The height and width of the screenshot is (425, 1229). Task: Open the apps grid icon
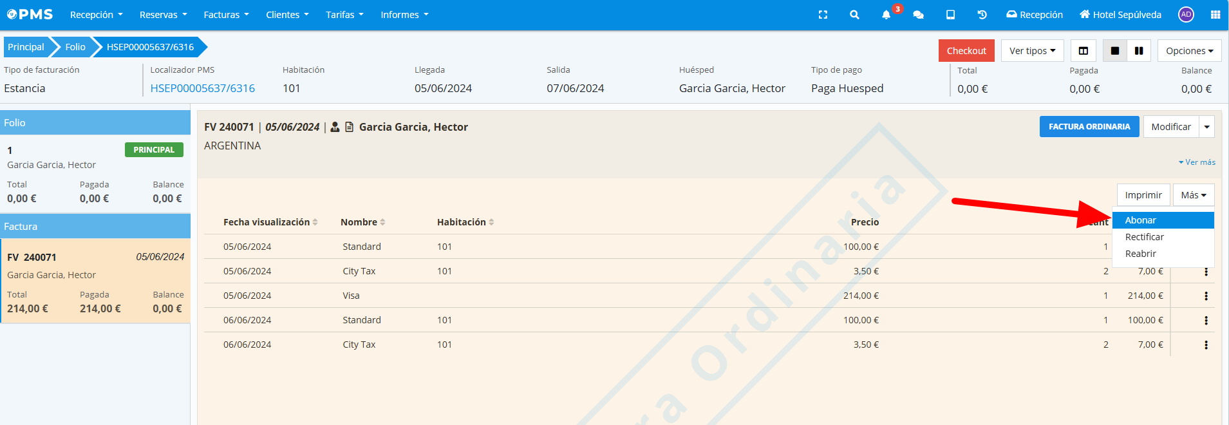click(1215, 15)
